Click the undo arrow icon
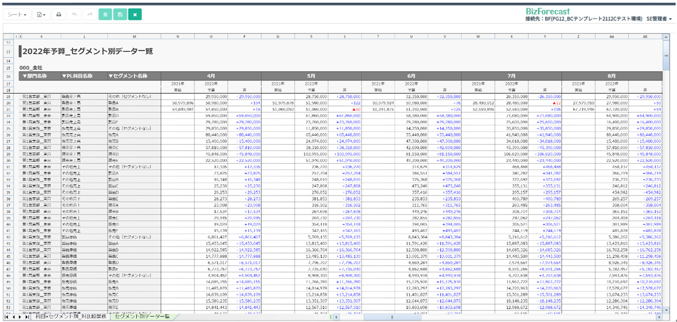The height and width of the screenshot is (322, 677). (x=74, y=15)
